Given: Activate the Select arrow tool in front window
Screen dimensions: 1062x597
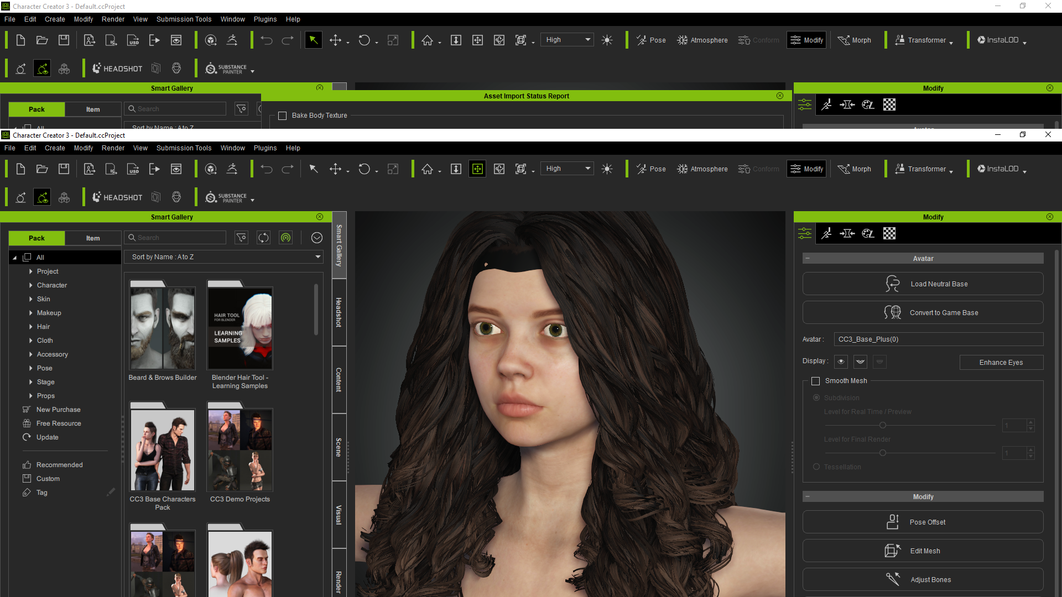Looking at the screenshot, I should [x=314, y=169].
